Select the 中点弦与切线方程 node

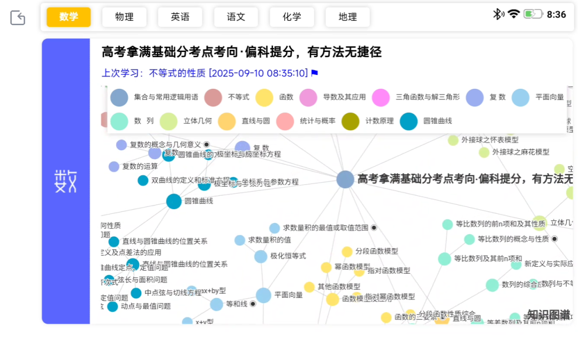pyautogui.click(x=136, y=293)
